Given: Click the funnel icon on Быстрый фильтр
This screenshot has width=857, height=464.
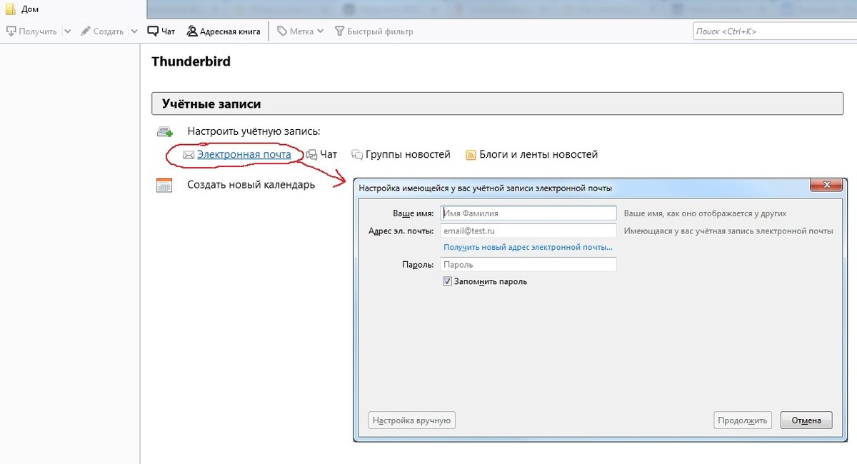Looking at the screenshot, I should pyautogui.click(x=340, y=31).
